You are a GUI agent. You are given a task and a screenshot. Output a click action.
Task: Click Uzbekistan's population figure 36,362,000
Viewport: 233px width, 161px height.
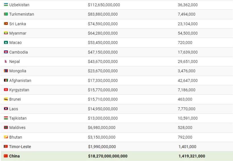click(188, 5)
